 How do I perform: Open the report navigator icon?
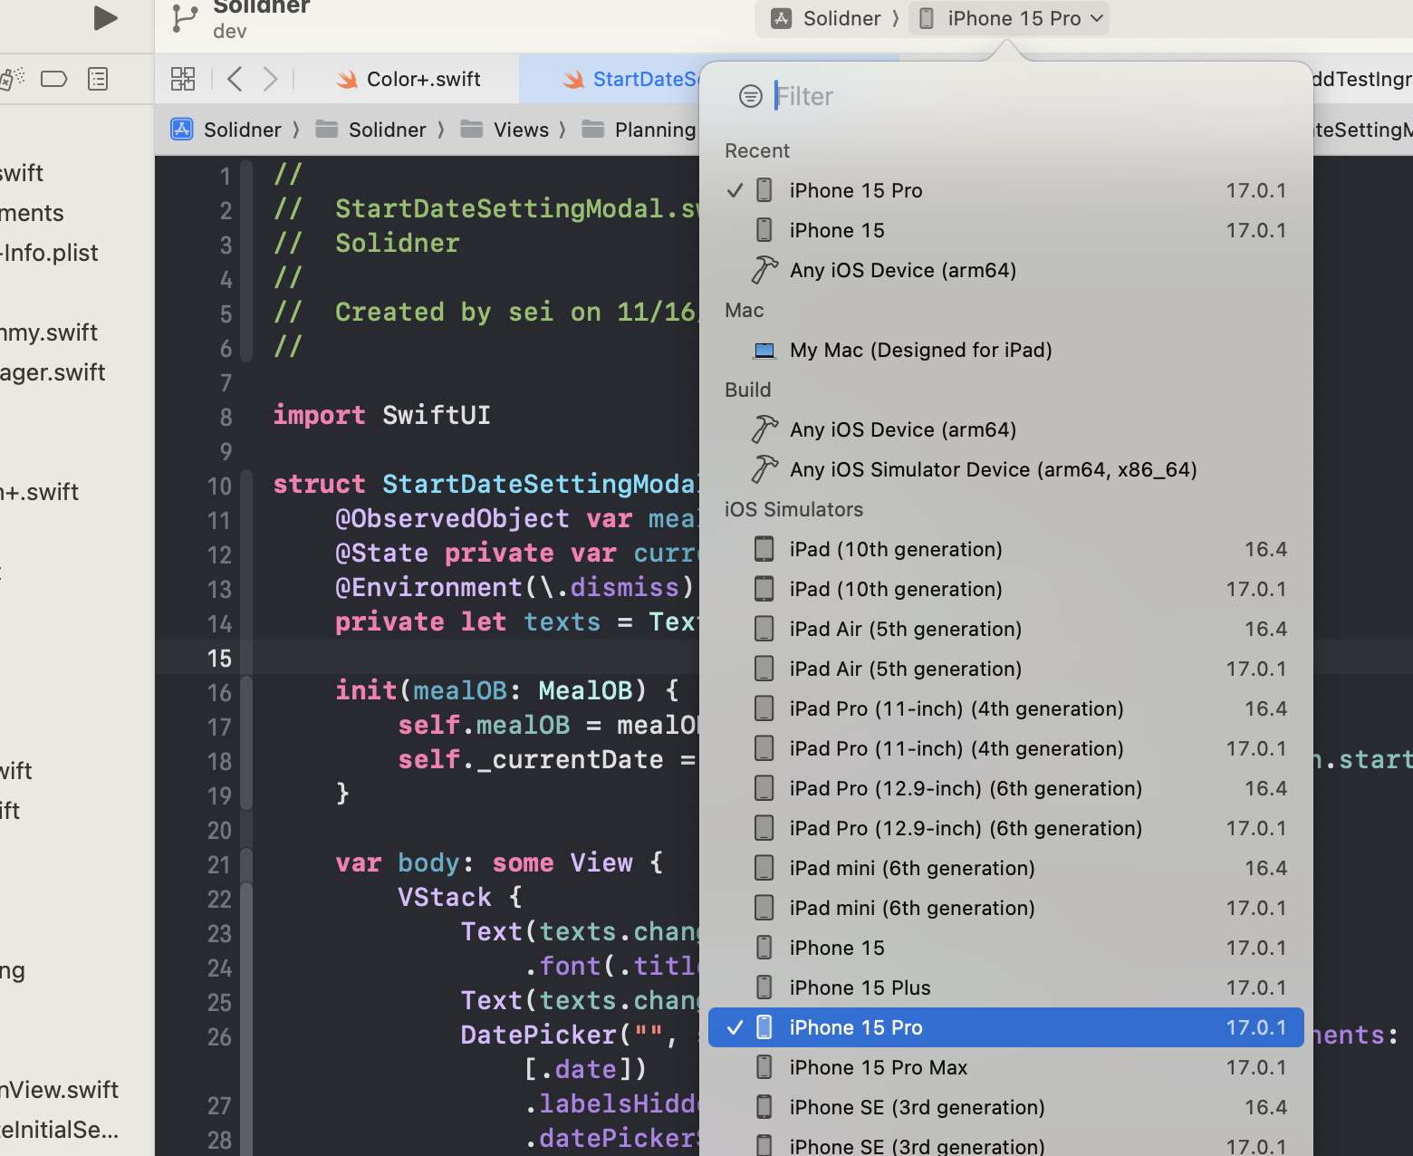pos(98,79)
